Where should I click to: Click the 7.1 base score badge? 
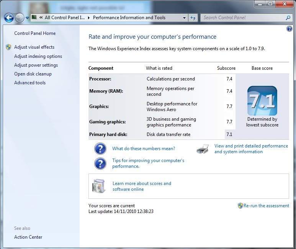point(262,101)
